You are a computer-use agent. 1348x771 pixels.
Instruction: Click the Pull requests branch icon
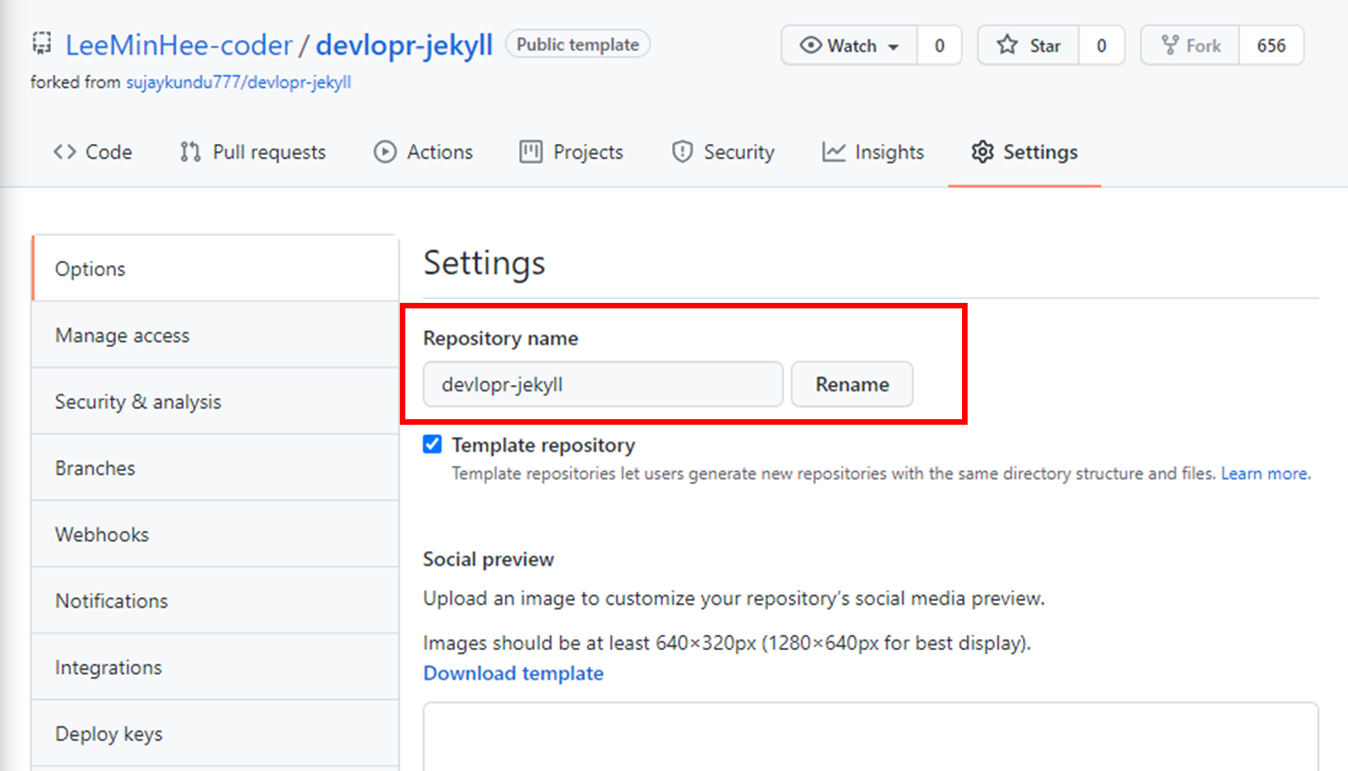190,151
